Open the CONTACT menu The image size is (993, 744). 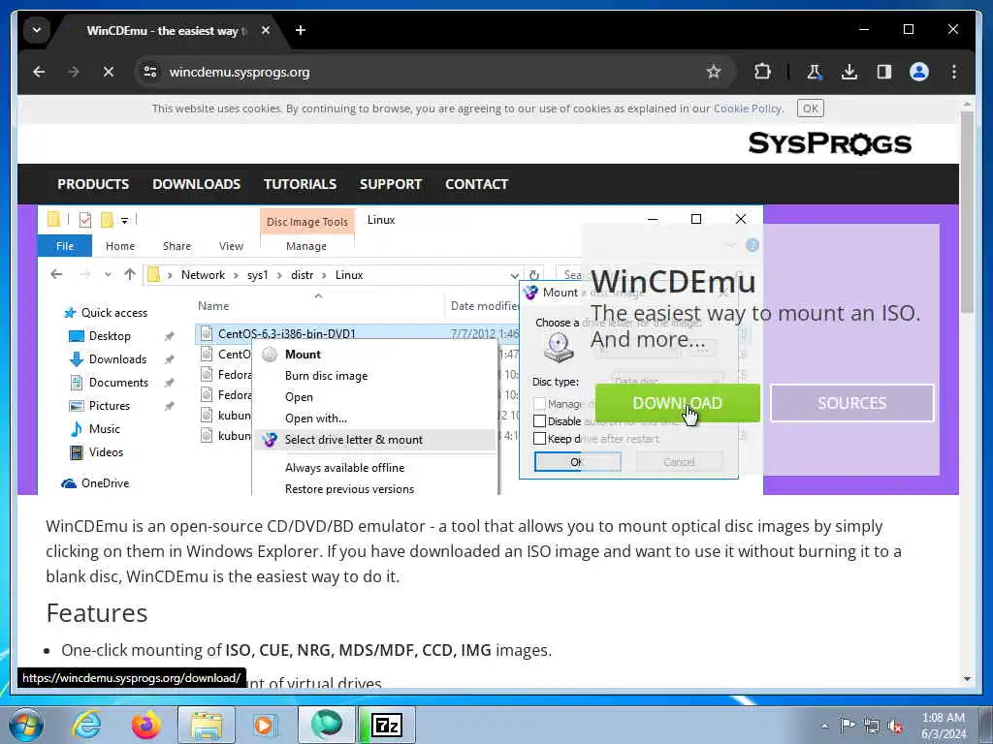477,184
